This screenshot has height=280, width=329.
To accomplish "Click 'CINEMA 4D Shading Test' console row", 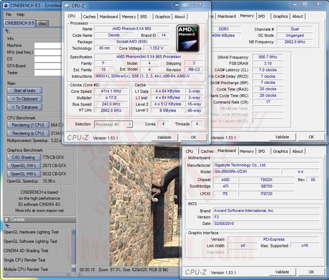I will [x=26, y=251].
